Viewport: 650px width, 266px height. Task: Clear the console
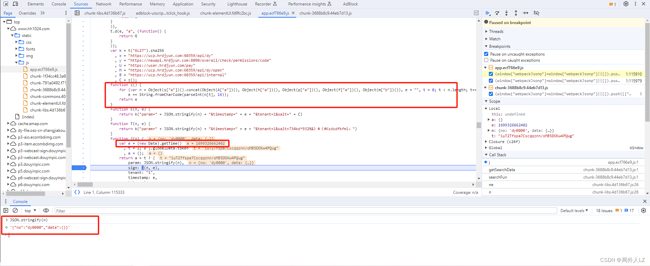coord(15,210)
